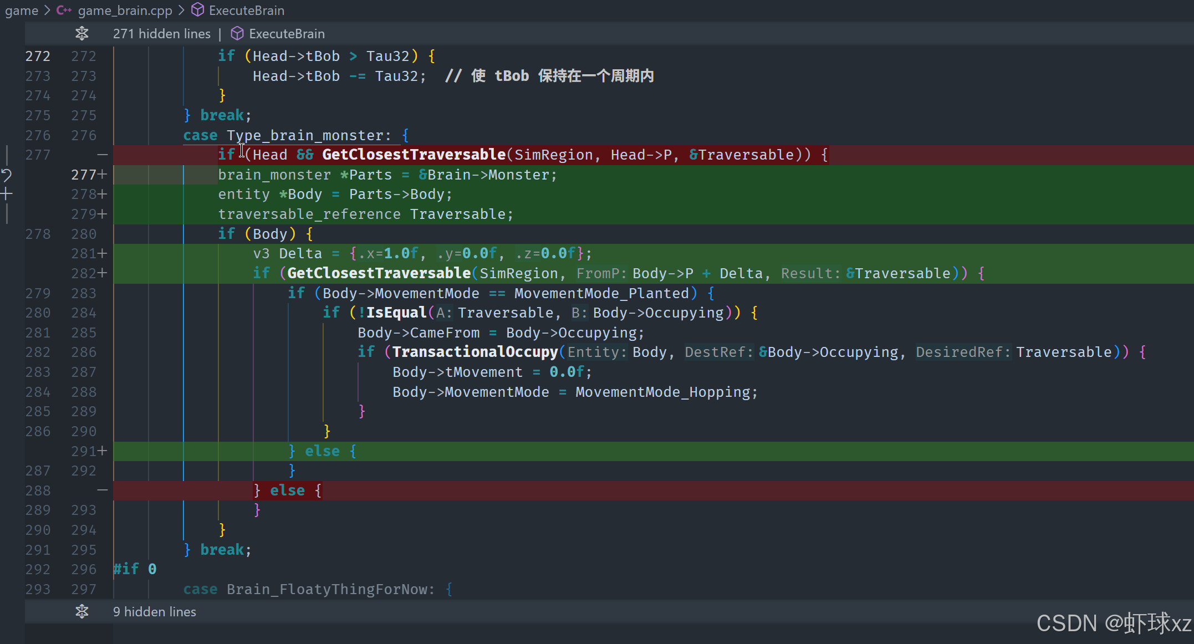Click unfold icon beside 9 hidden lines
This screenshot has height=644, width=1194.
click(x=82, y=612)
